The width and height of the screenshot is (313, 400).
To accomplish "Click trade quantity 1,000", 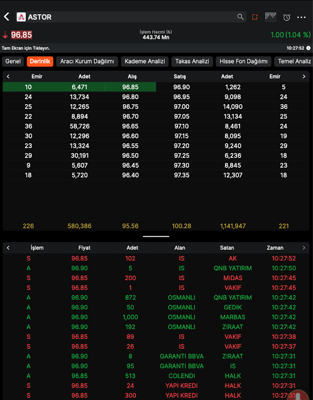I will click(131, 317).
